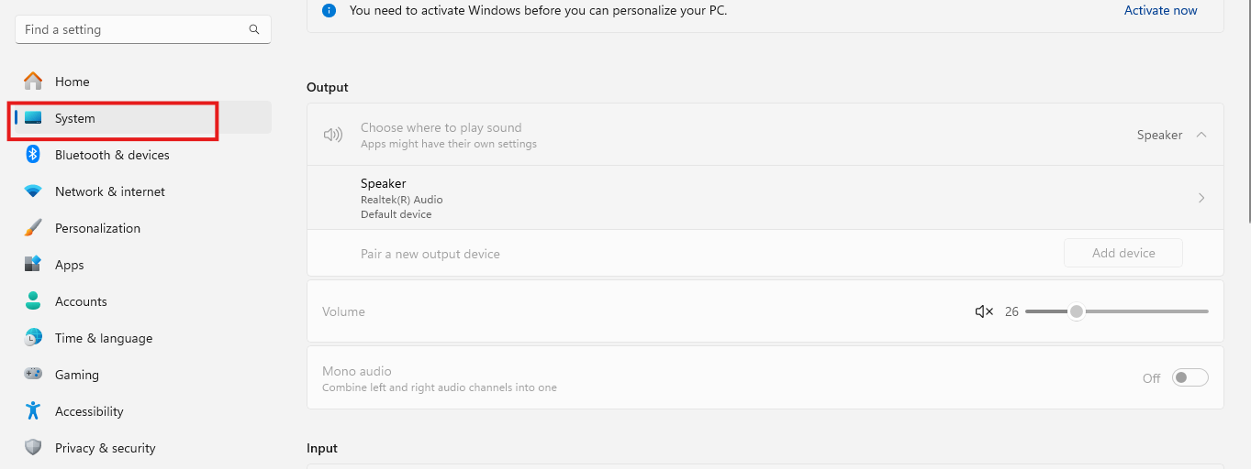Open Speaker properties via right chevron
The image size is (1251, 469).
tap(1201, 198)
